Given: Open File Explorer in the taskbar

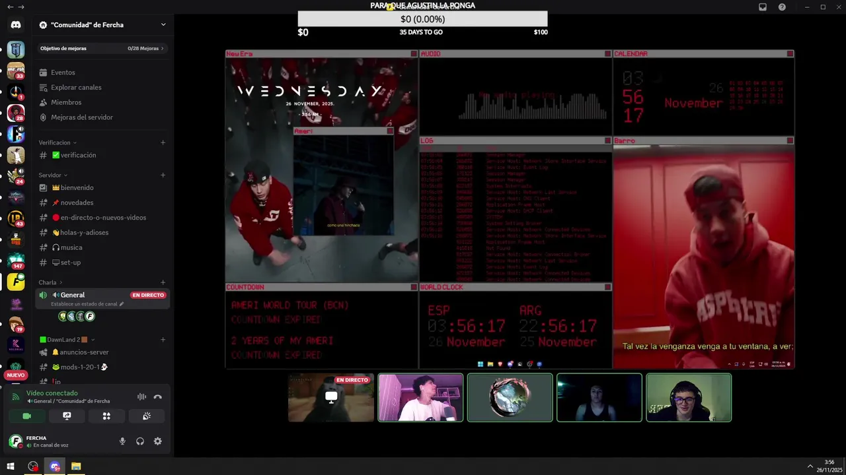Looking at the screenshot, I should (76, 466).
